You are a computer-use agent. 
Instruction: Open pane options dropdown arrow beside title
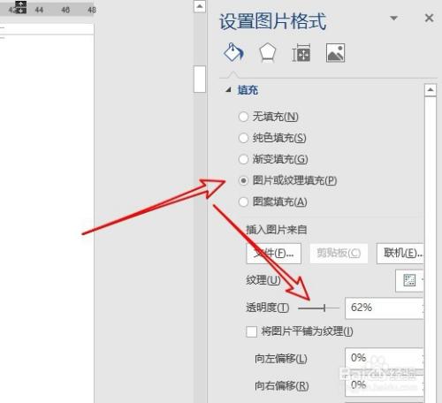coord(393,19)
